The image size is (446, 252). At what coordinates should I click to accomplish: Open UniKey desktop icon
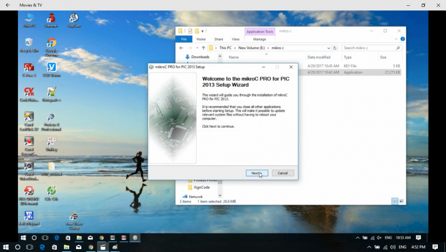click(x=52, y=145)
